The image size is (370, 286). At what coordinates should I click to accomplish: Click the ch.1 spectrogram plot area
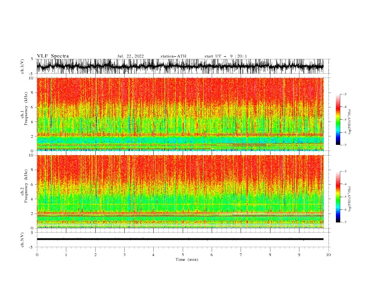click(180, 114)
